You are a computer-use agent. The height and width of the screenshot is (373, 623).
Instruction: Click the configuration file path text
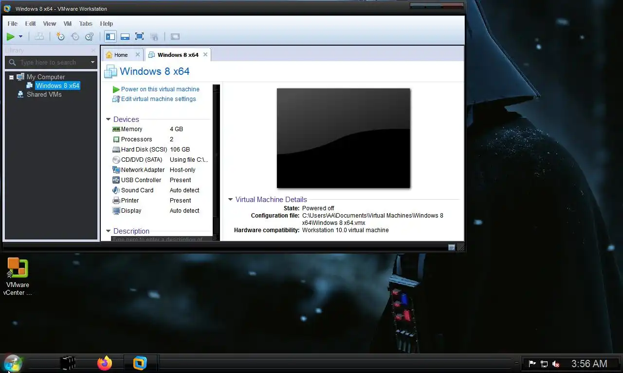373,219
